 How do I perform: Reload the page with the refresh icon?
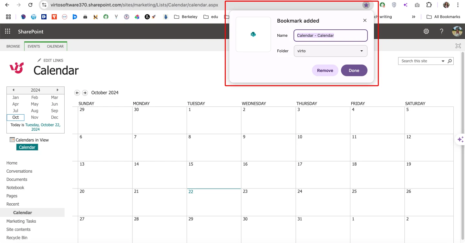[30, 5]
